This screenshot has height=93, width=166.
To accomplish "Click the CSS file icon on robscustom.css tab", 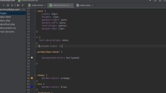I will pos(51,5).
